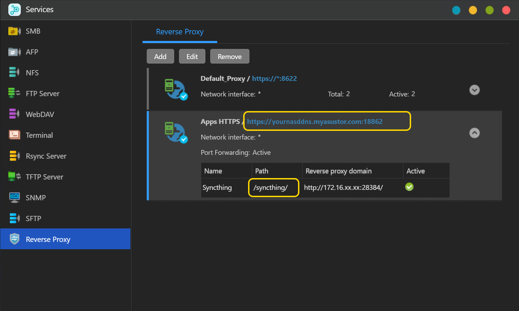Click the Total: 2 label
519x311 pixels.
click(x=339, y=94)
